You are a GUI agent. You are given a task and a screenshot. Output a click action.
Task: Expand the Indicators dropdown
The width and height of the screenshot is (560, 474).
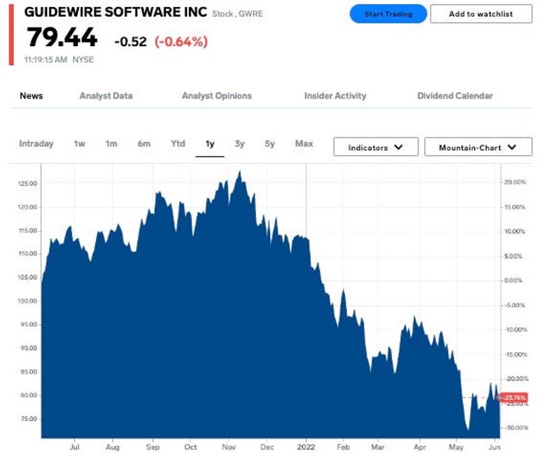[376, 148]
